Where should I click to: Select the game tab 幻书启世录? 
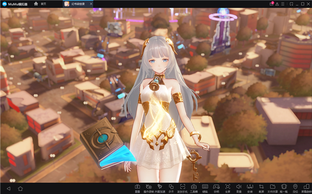coord(78,4)
